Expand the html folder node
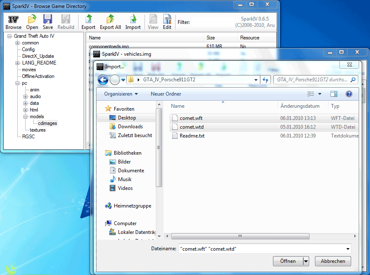The image size is (370, 275). coord(25,110)
